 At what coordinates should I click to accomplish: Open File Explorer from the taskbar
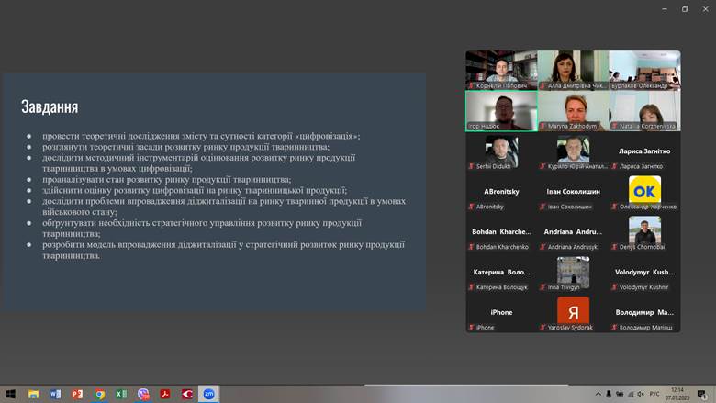pyautogui.click(x=33, y=394)
